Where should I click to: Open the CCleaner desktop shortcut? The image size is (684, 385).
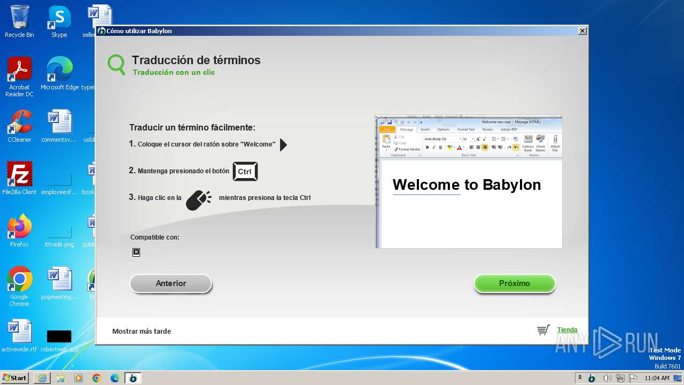click(19, 126)
